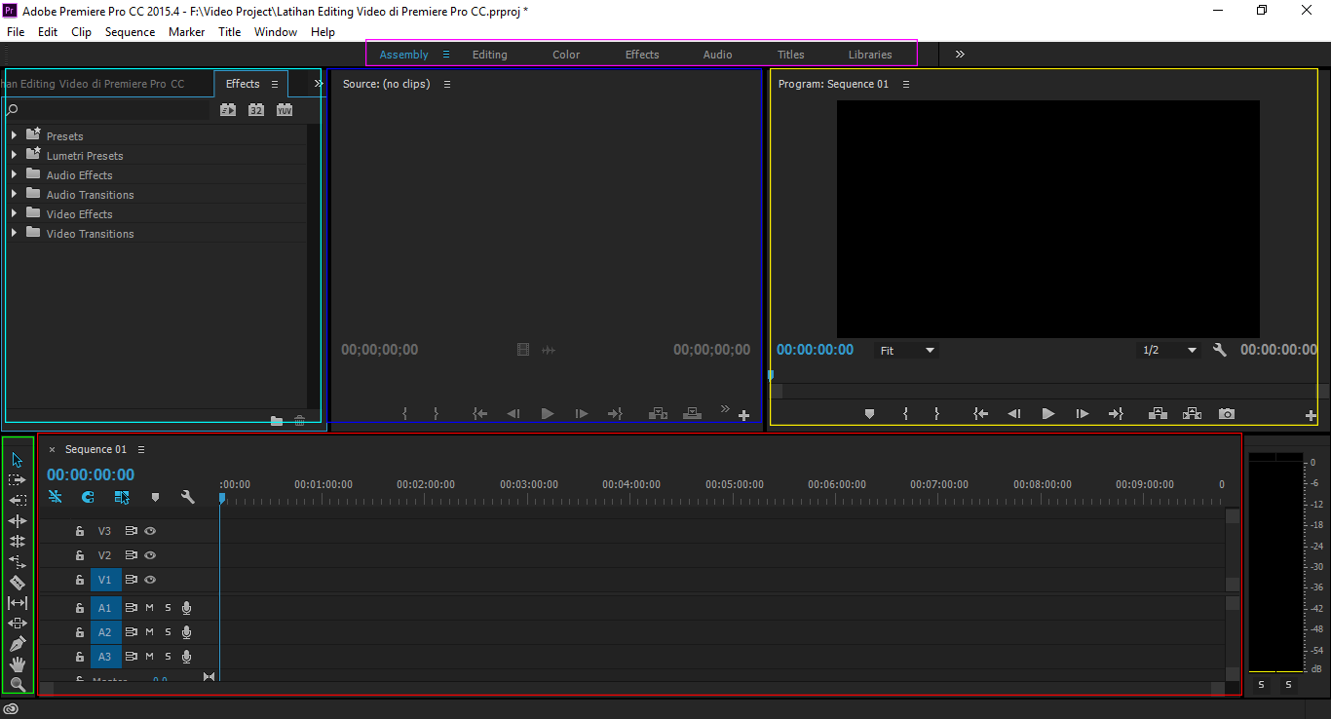Switch to the Audio workspace
The image size is (1331, 719).
[718, 55]
